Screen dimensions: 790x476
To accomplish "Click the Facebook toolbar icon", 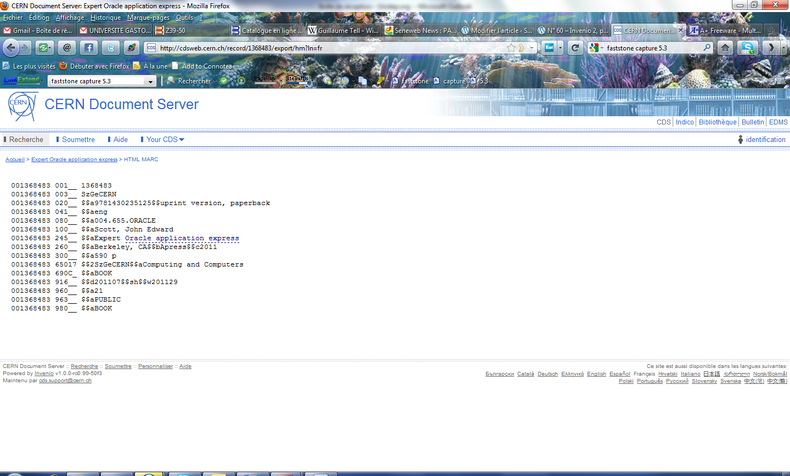I will pos(89,48).
